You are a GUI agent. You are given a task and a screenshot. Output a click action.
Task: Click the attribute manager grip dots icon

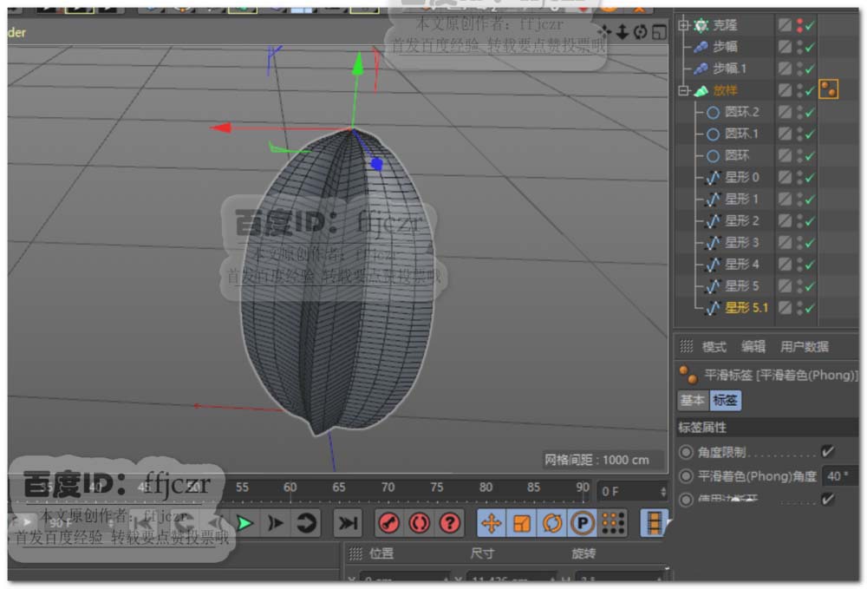(686, 347)
